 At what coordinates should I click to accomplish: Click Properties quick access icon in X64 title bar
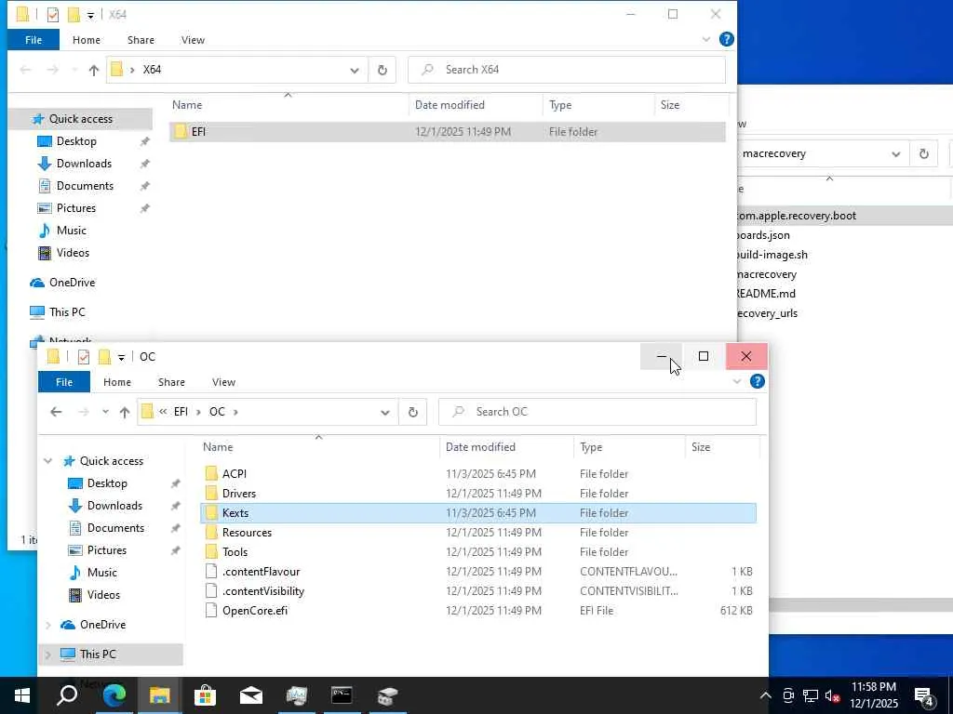[53, 14]
